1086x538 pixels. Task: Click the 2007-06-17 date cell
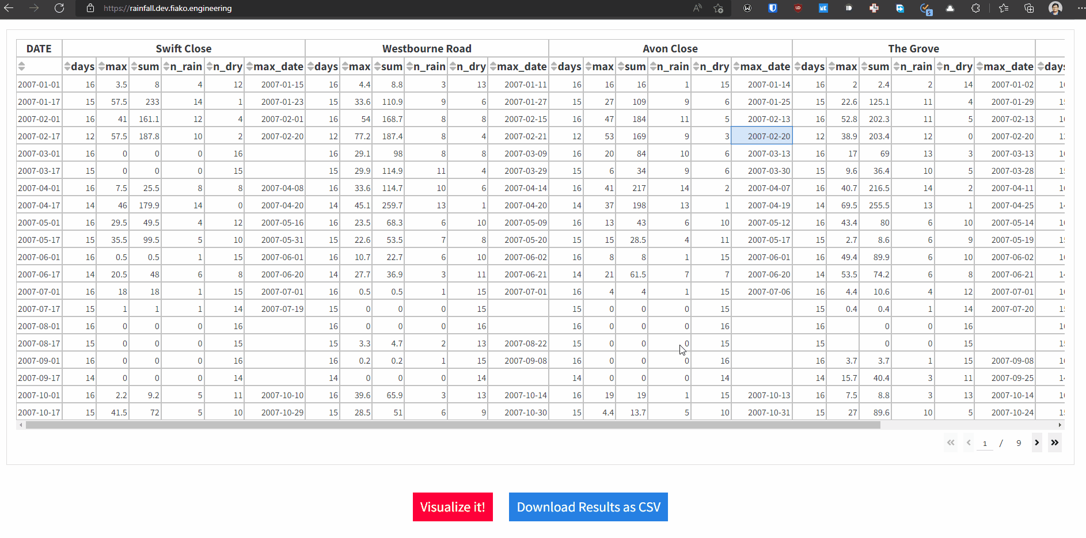point(39,274)
